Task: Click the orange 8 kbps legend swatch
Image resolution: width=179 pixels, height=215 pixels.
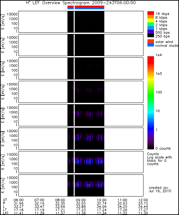Action: pos(150,17)
